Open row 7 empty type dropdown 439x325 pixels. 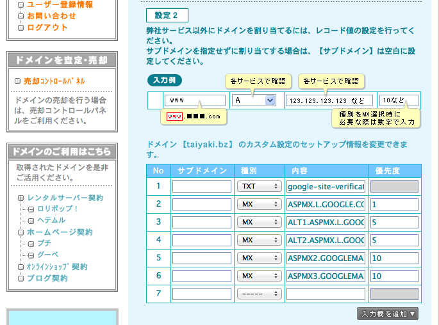click(260, 294)
